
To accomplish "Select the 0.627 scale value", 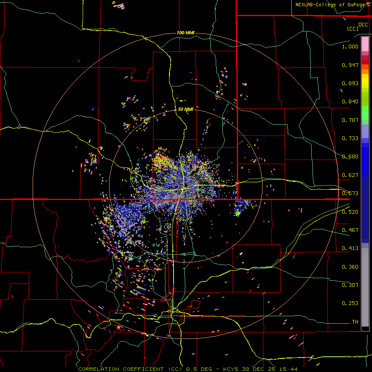I will tap(350, 175).
